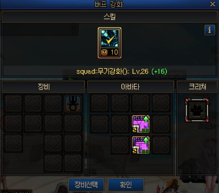Select the 장비 section header
Viewport: 219px width, 193px height.
click(43, 87)
